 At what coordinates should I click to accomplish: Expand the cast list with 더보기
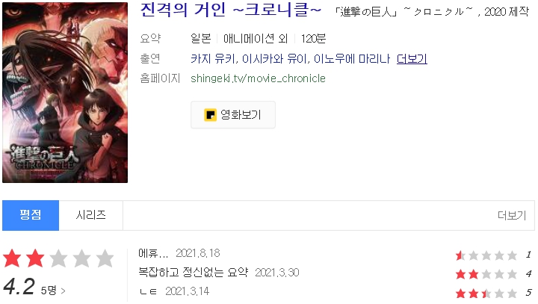[412, 59]
